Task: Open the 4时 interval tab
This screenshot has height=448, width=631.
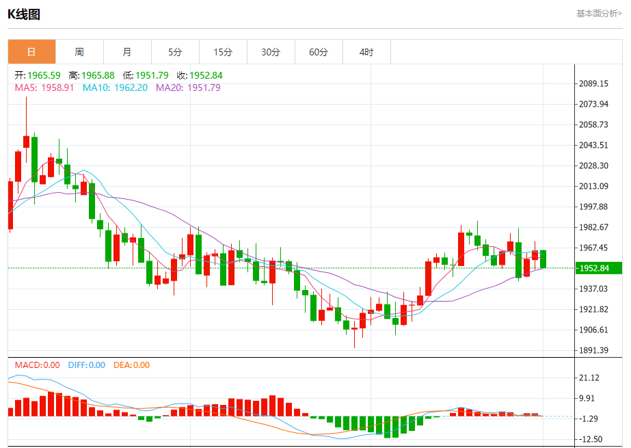Action: (x=366, y=52)
